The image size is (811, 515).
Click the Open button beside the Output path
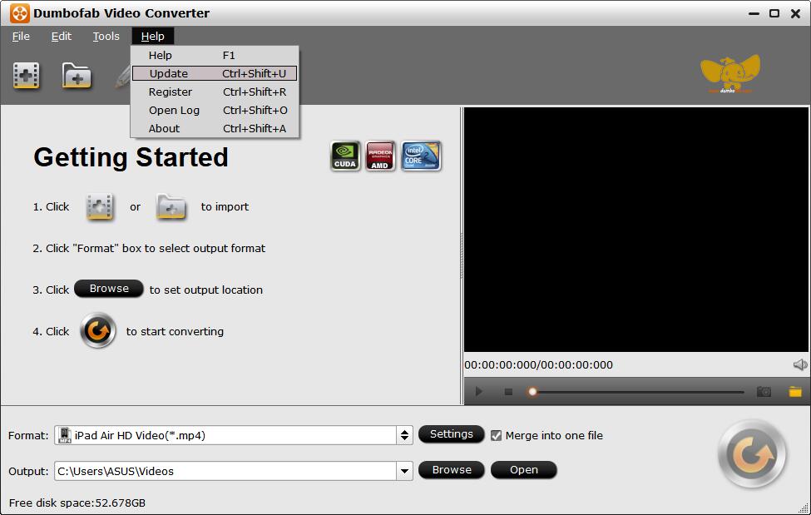pos(523,470)
